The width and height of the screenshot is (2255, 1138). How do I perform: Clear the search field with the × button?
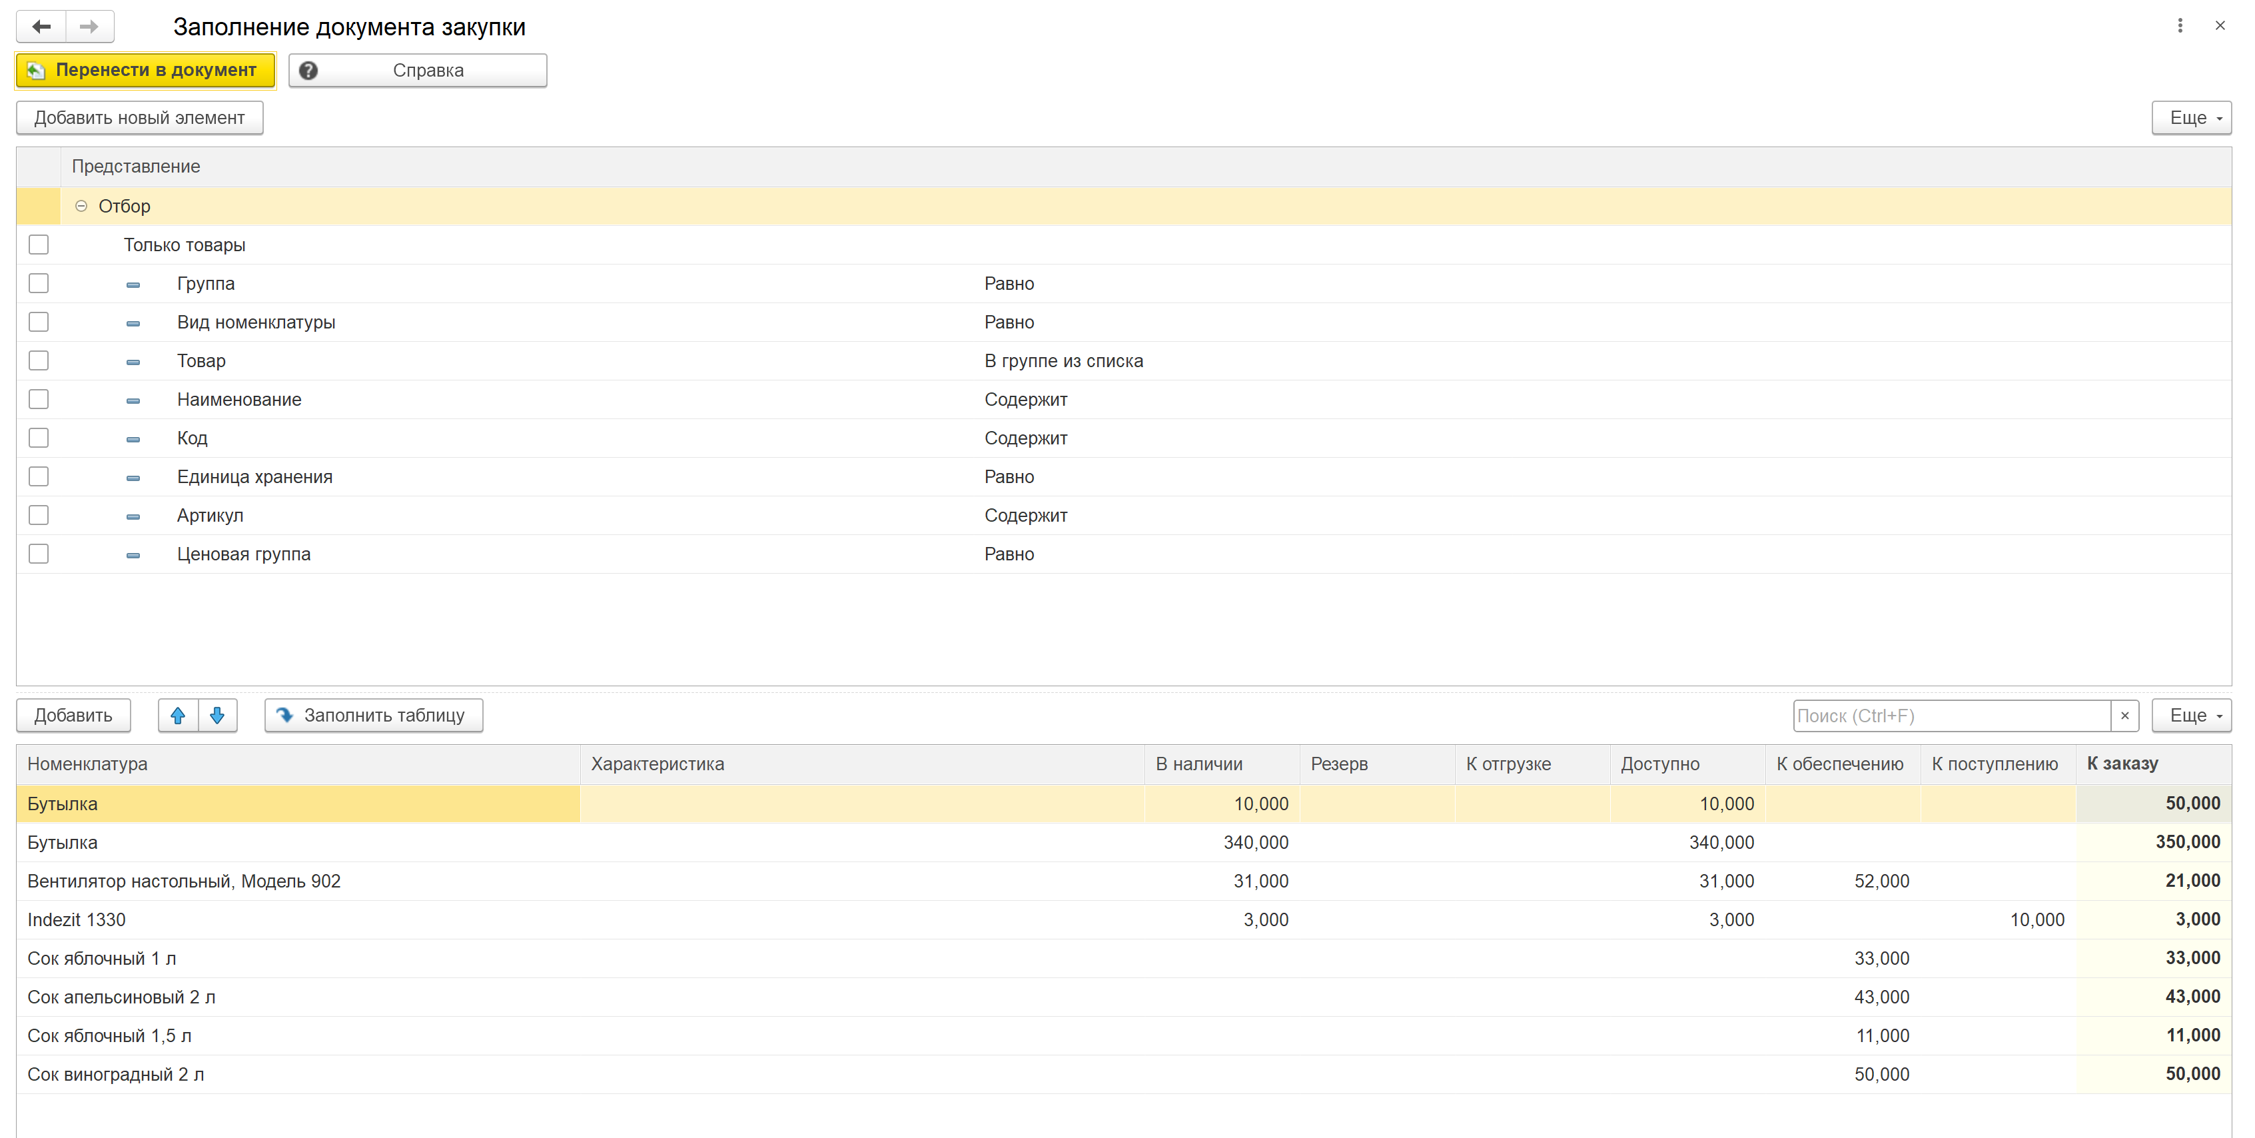click(x=2124, y=715)
